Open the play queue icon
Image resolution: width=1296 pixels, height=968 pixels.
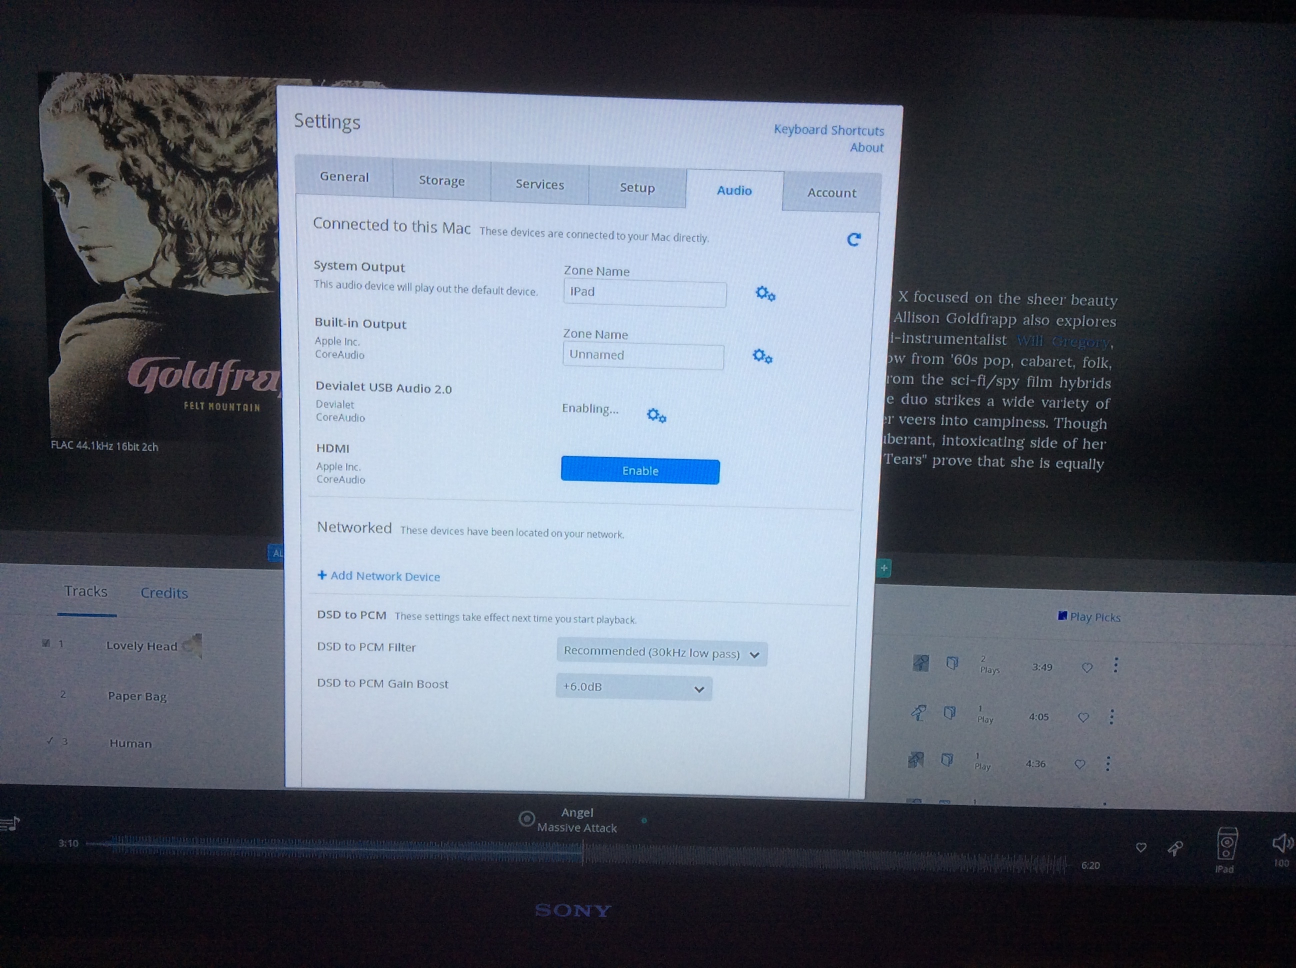[x=10, y=824]
